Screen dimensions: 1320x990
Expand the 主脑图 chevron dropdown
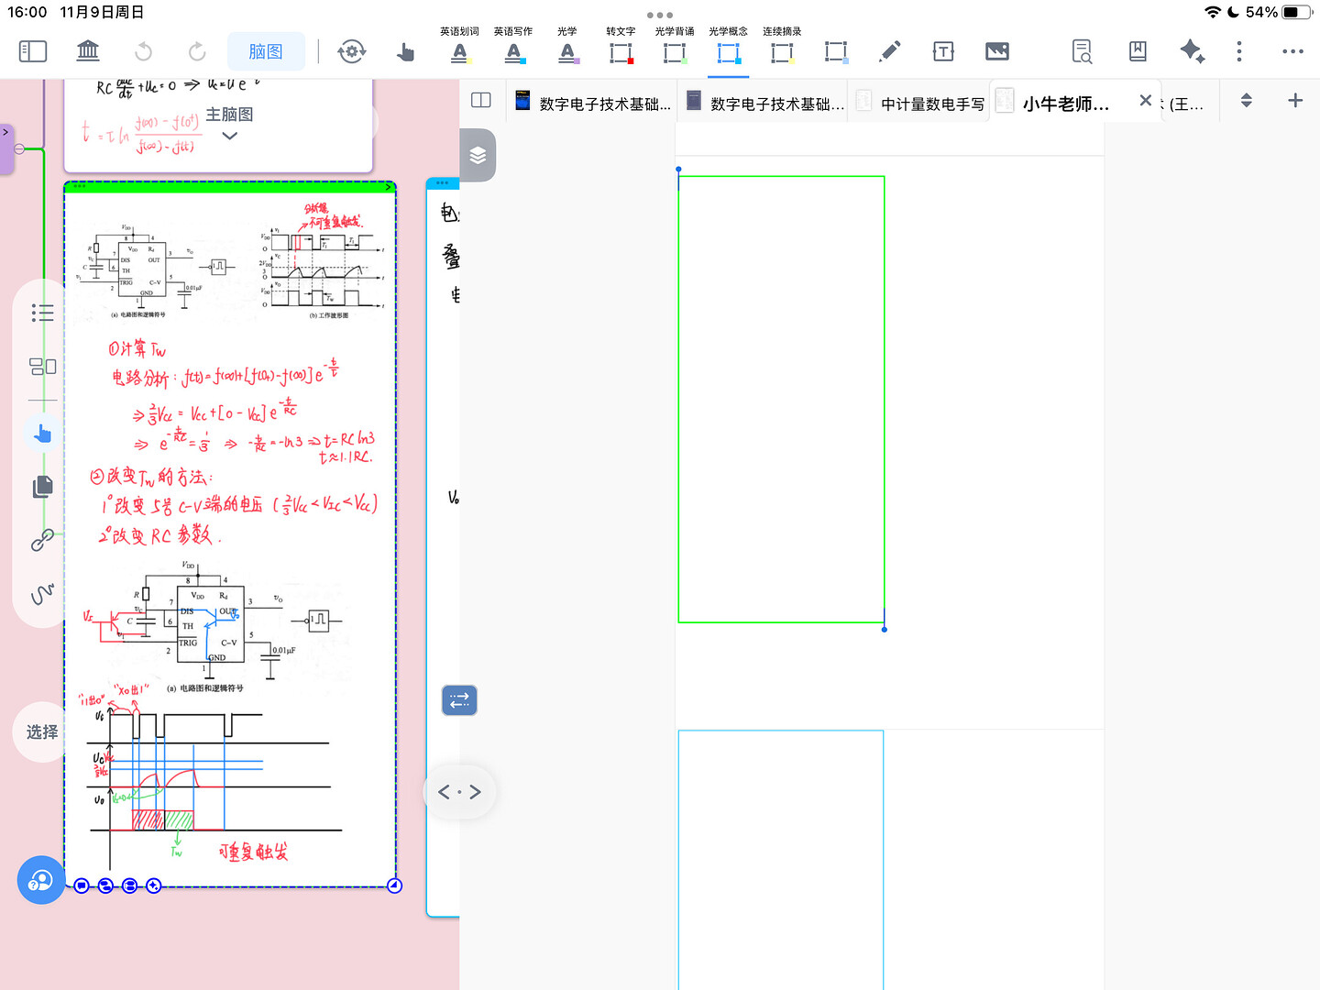coord(230,136)
